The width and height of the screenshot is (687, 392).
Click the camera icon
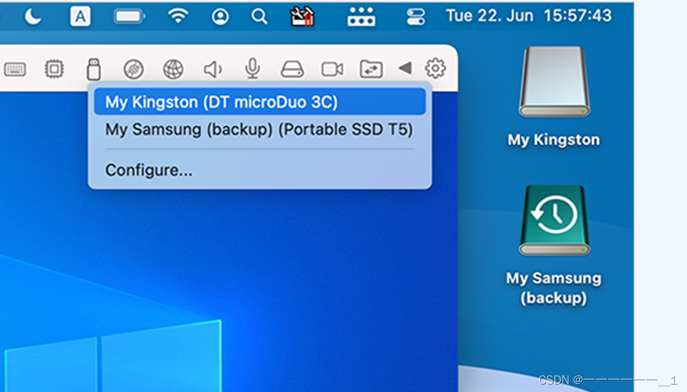[332, 69]
